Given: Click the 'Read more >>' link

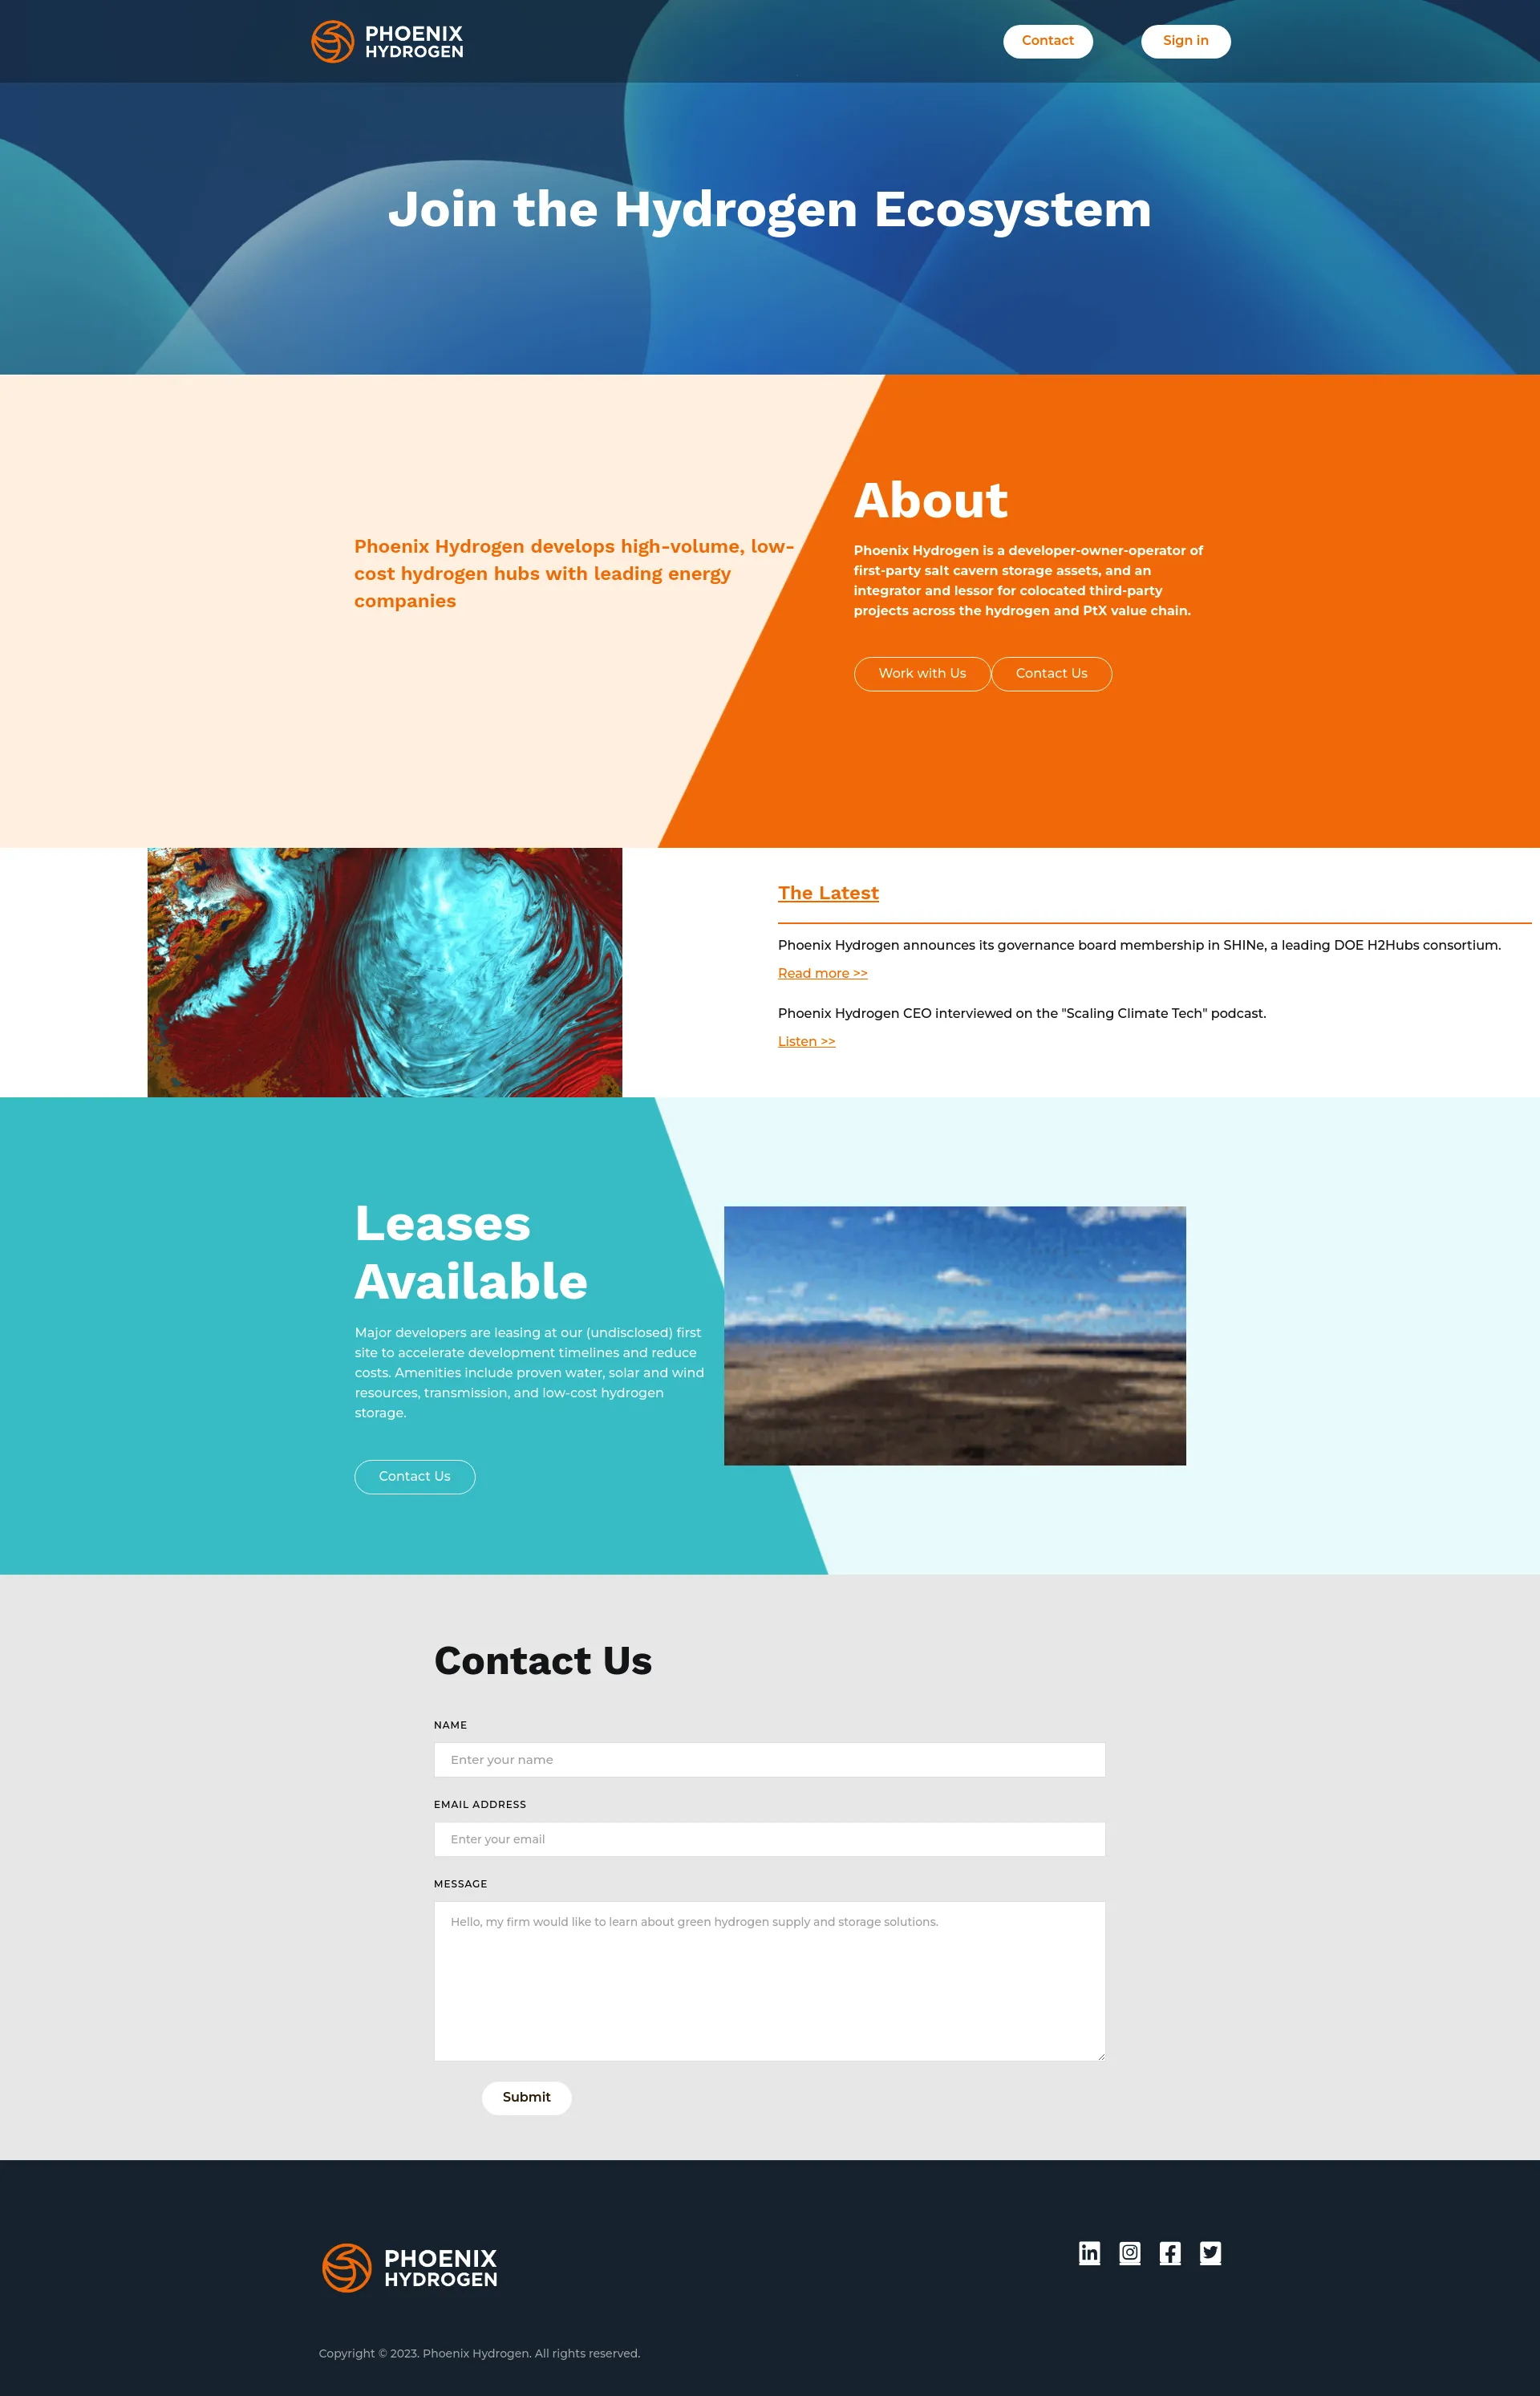Looking at the screenshot, I should pyautogui.click(x=822, y=973).
